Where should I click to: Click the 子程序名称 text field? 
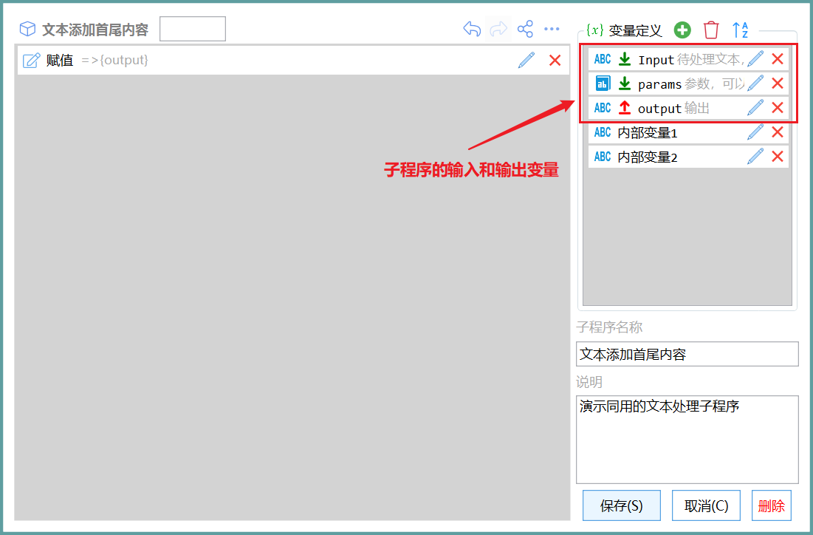687,354
